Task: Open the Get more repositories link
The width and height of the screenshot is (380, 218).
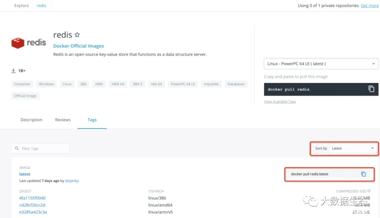Action: pyautogui.click(x=369, y=5)
